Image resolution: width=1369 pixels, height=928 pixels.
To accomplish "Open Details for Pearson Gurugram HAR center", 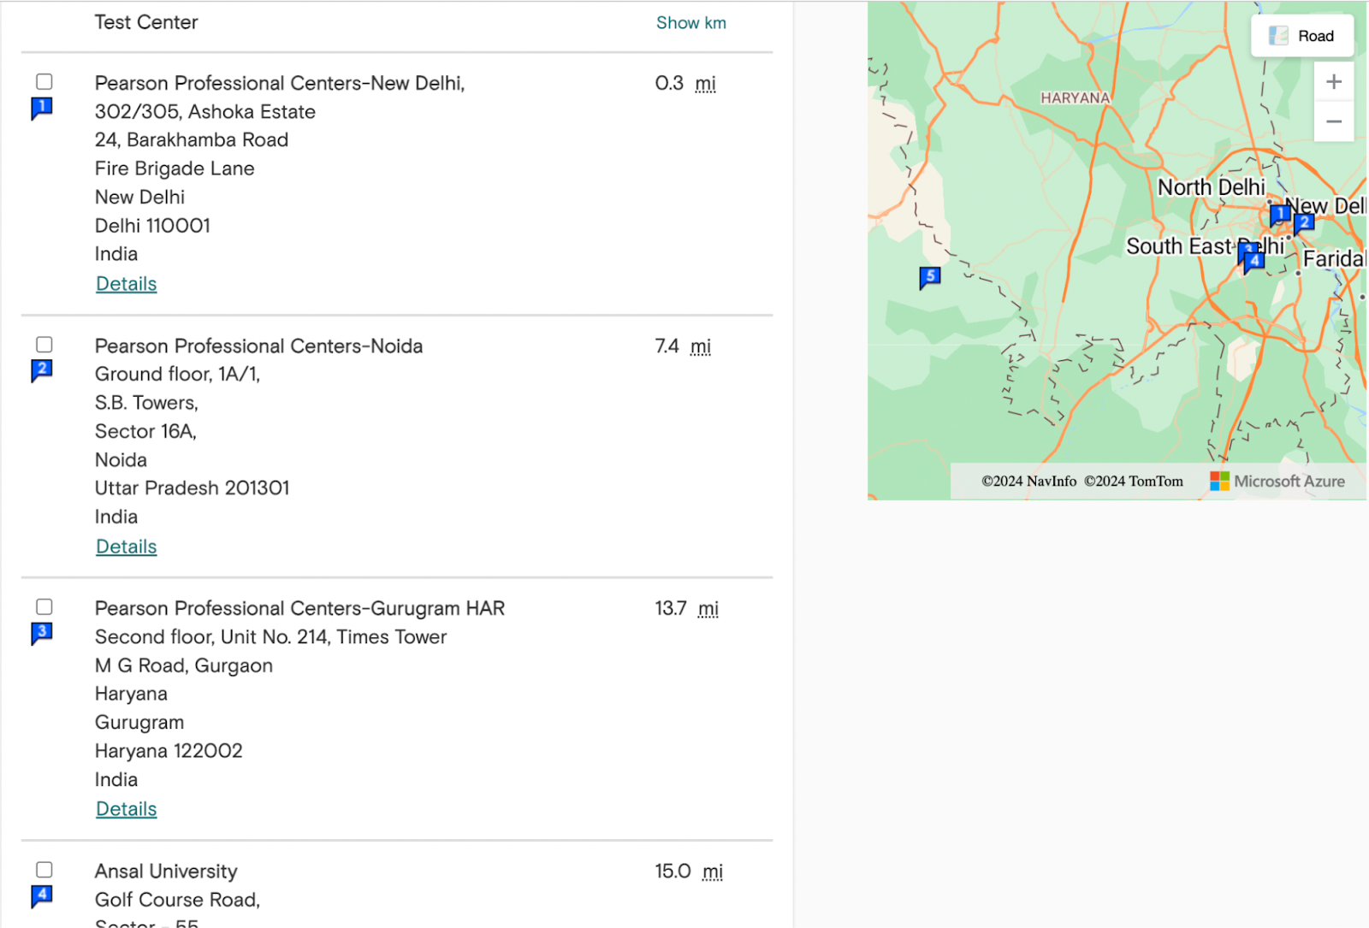I will click(x=127, y=809).
